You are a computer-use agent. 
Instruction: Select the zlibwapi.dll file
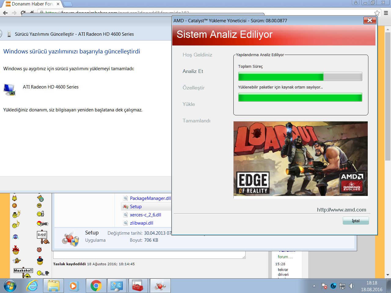tap(141, 223)
